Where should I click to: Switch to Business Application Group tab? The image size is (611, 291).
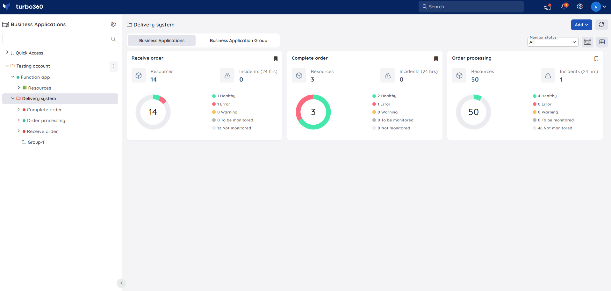pyautogui.click(x=239, y=40)
